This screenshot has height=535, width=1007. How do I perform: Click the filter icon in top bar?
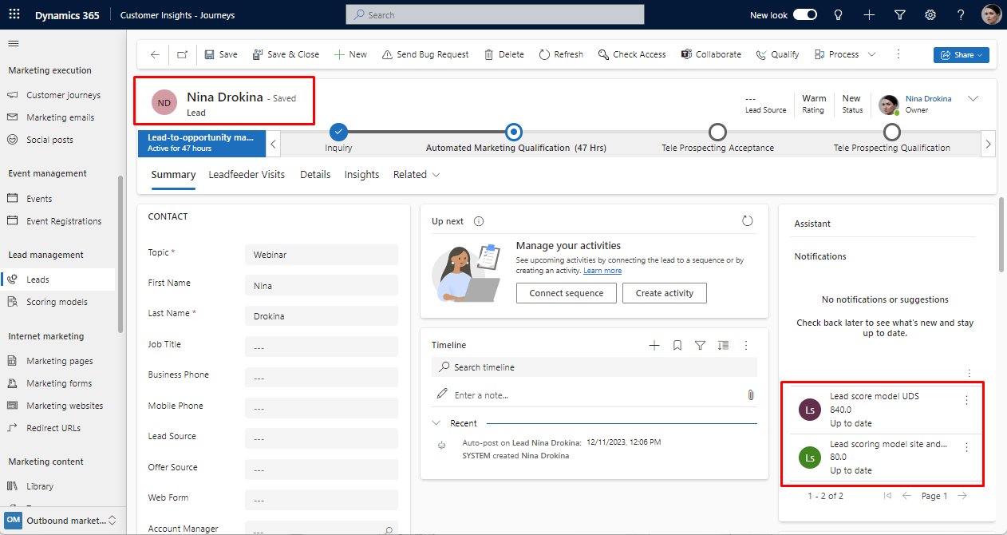click(x=900, y=15)
